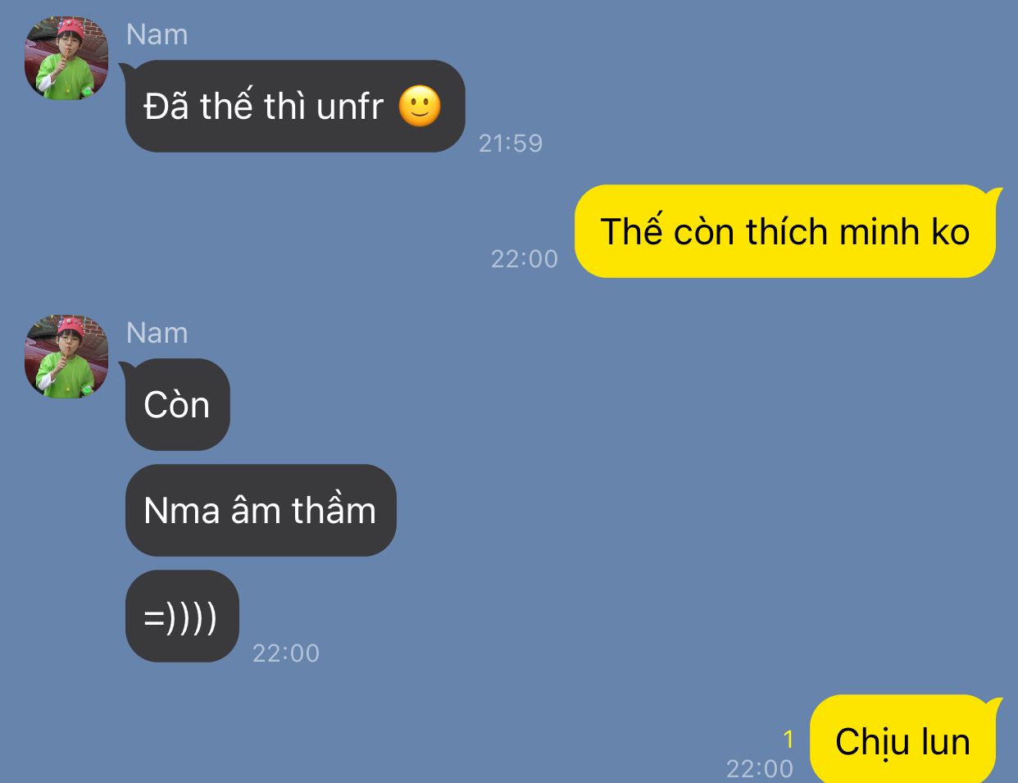This screenshot has width=1018, height=783.
Task: Tap the 22:00 timestamp beside "Chịu lun"
Action: (760, 769)
